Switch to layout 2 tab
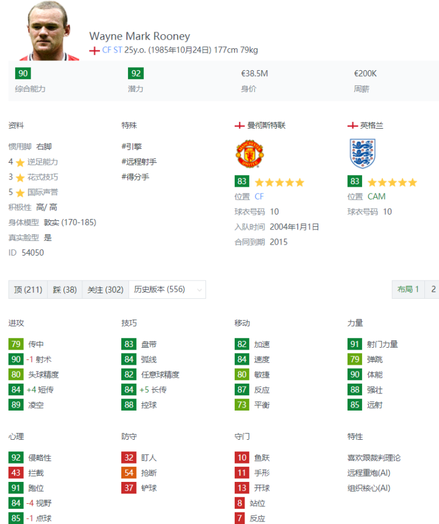439x524 pixels. tap(433, 290)
